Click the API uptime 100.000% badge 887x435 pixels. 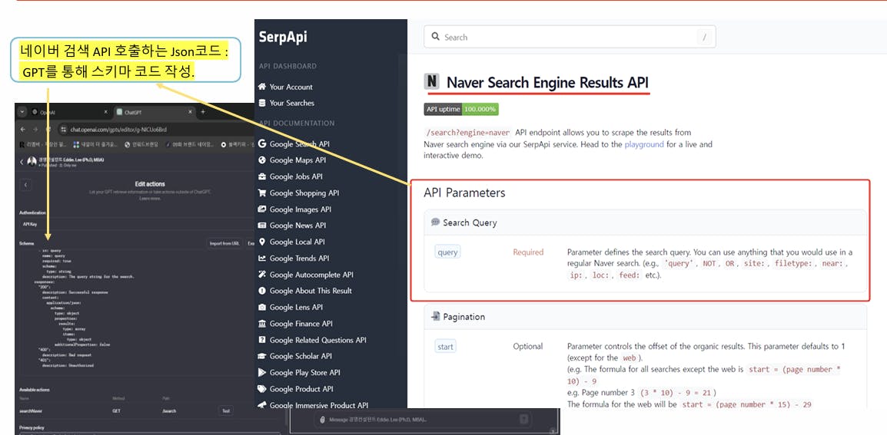(461, 109)
